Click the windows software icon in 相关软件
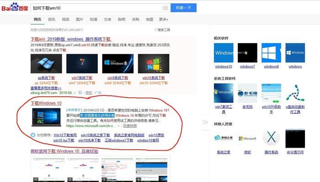The image size is (320, 182). coord(295,53)
